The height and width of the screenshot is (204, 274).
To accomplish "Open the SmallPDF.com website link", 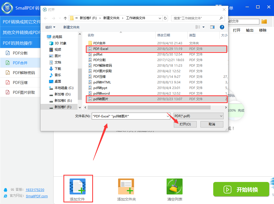I will point(37,196).
